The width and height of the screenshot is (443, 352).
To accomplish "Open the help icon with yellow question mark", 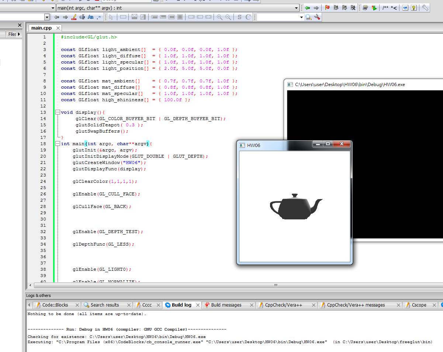I will (413, 8).
